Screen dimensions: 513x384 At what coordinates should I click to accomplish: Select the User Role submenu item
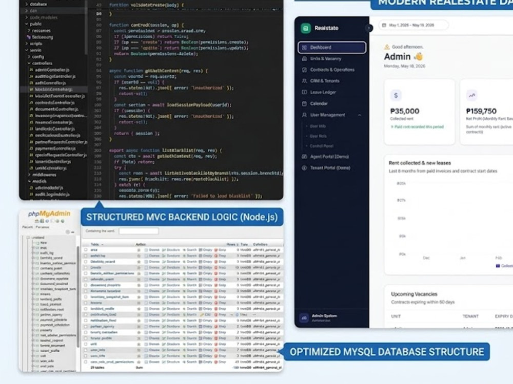(318, 136)
